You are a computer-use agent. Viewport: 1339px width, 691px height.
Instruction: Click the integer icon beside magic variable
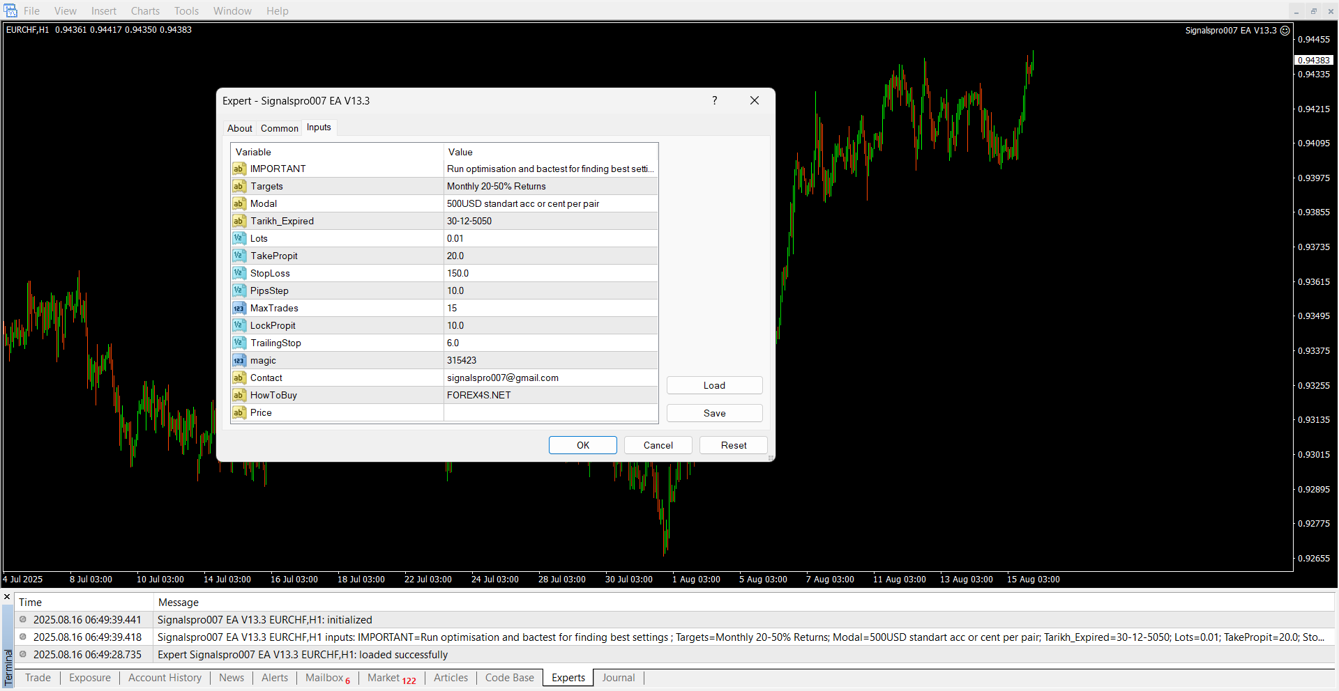[239, 360]
